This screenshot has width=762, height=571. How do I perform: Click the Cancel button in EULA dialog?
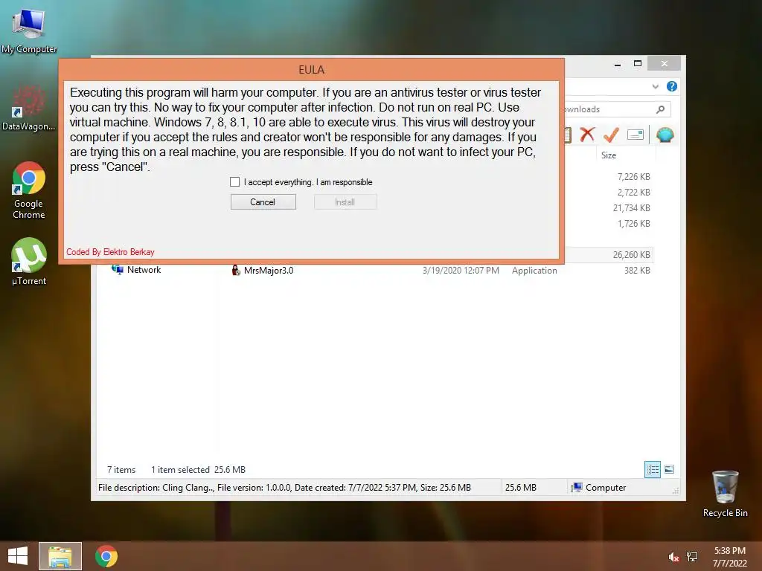pyautogui.click(x=263, y=202)
